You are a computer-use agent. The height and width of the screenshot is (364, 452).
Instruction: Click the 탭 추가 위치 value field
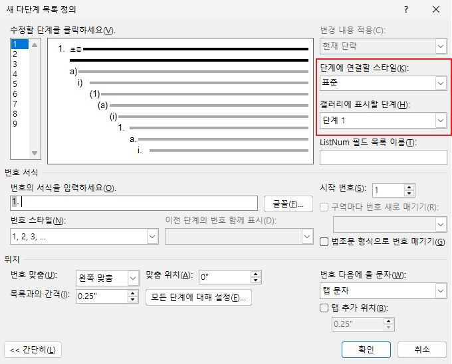(358, 324)
